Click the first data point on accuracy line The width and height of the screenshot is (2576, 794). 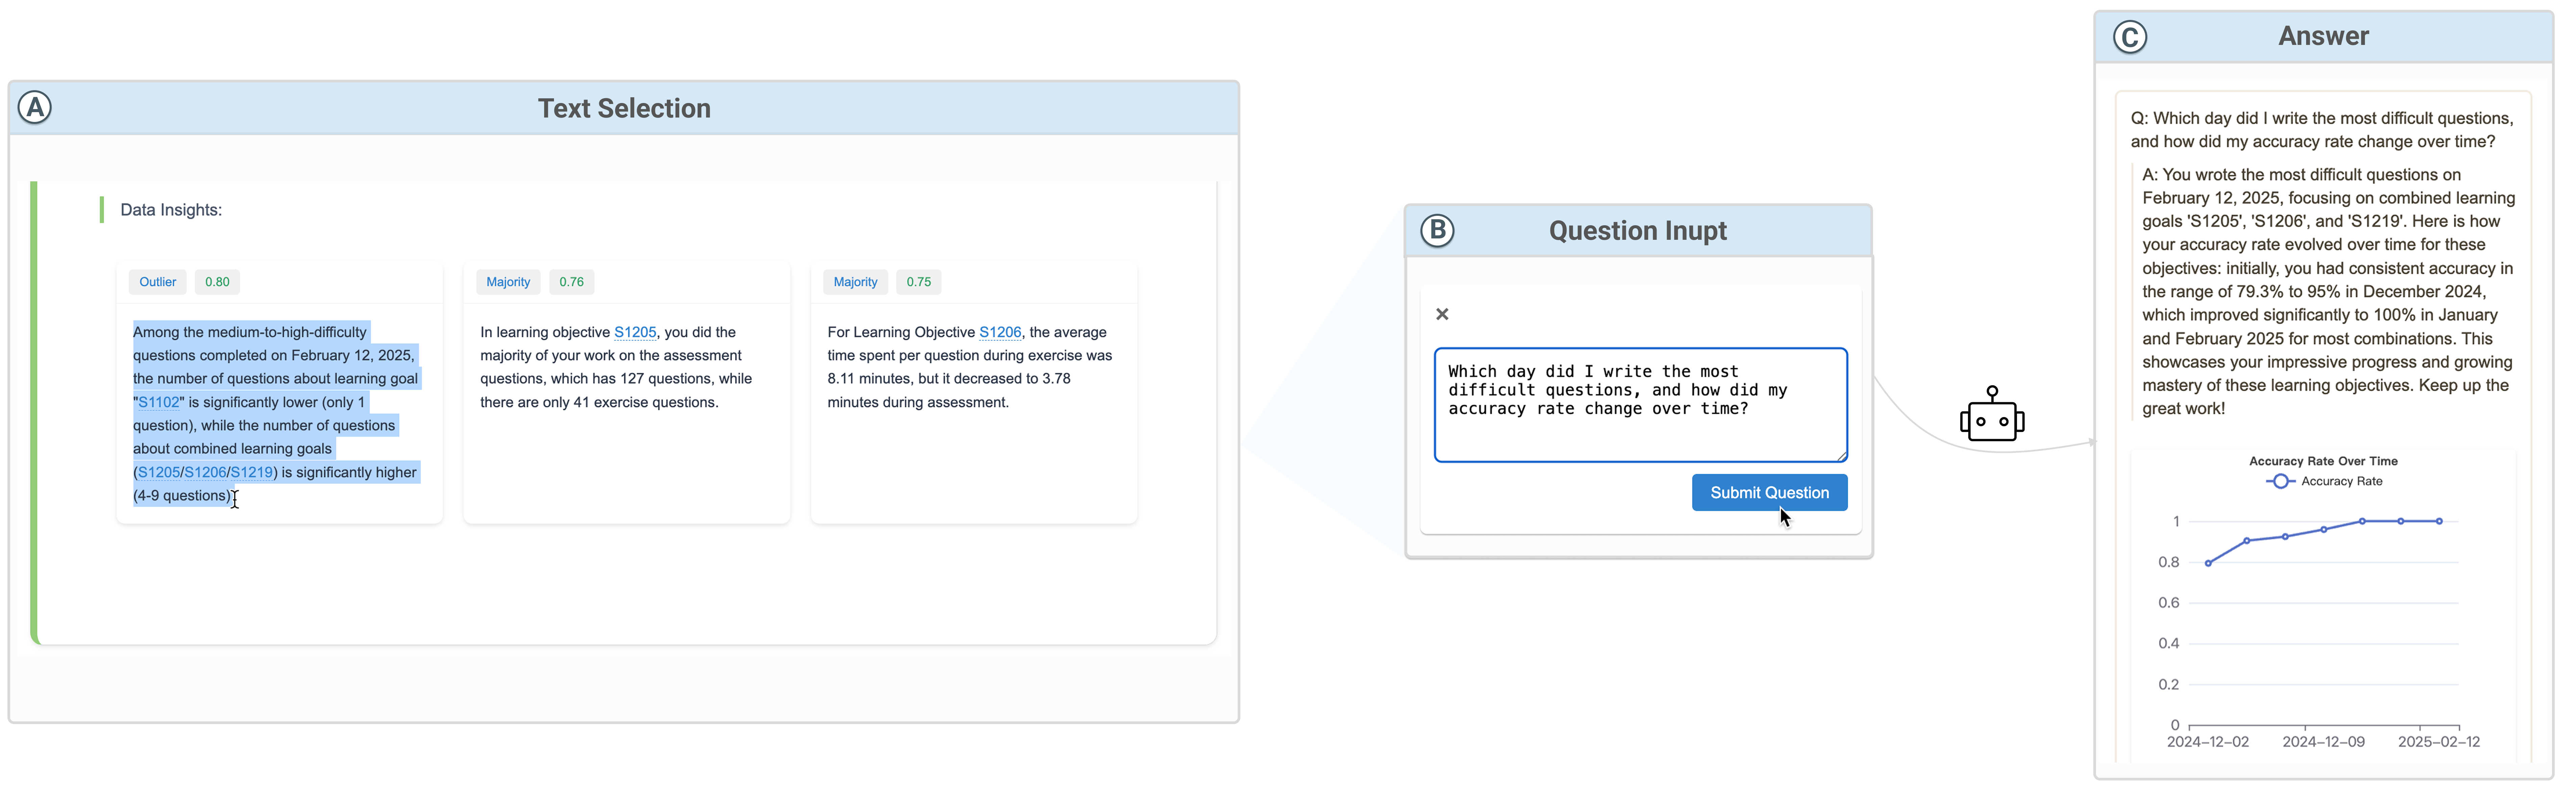point(2208,563)
